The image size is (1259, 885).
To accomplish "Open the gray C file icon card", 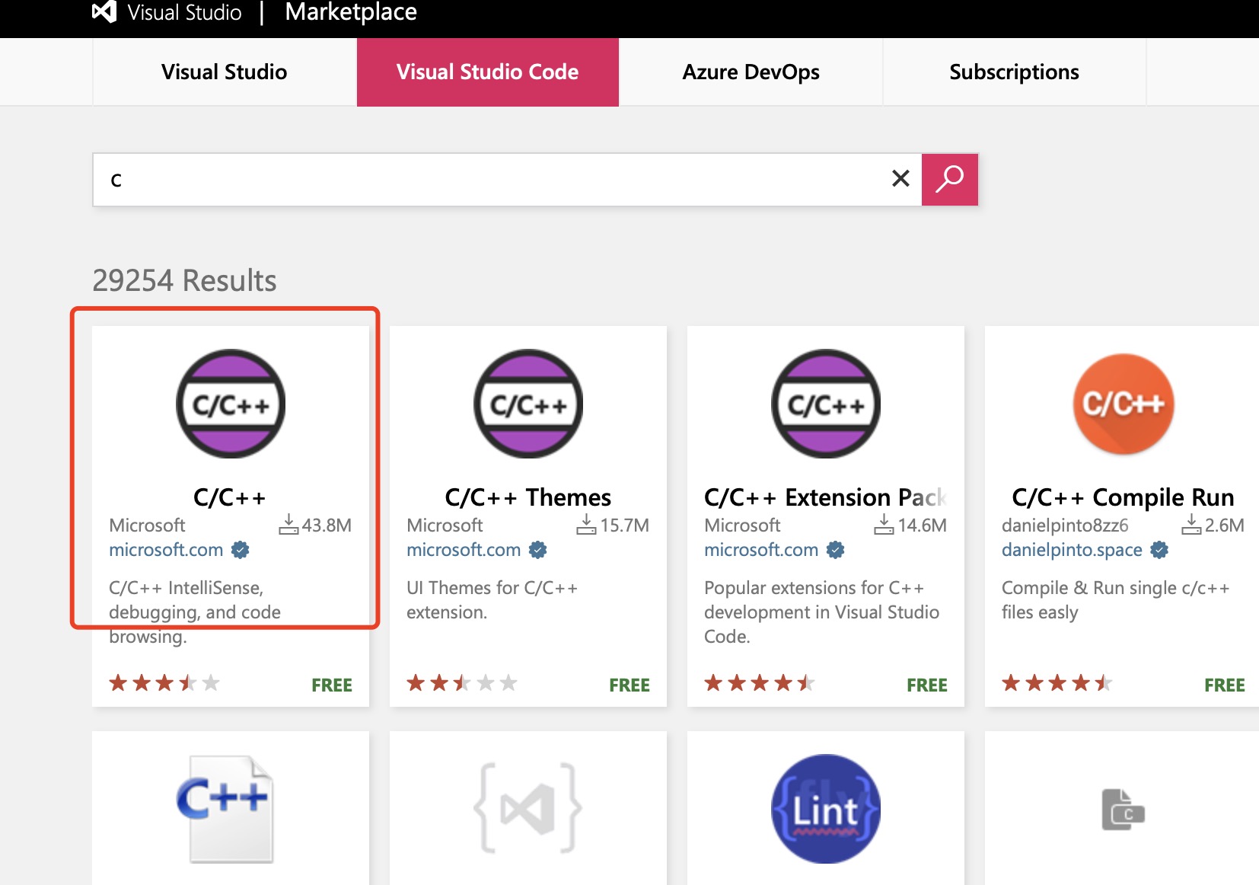I will pos(1124,810).
